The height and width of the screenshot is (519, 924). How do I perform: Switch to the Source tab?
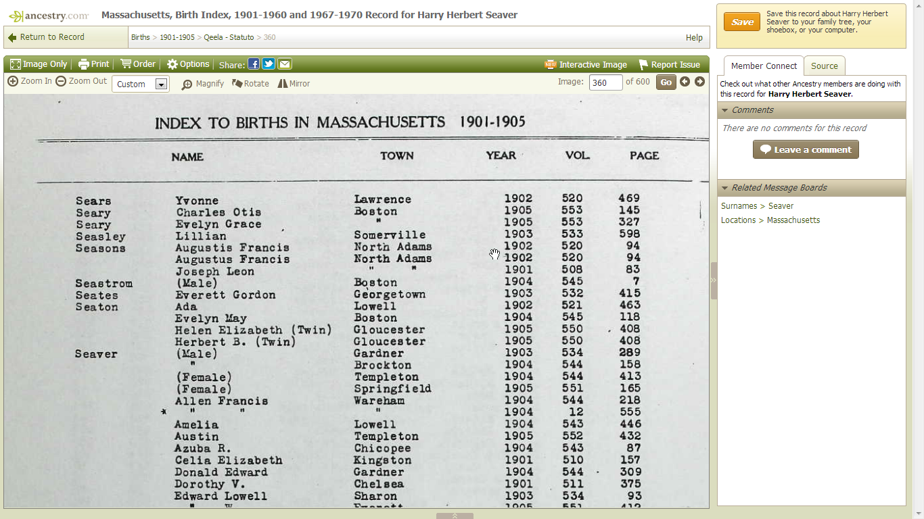click(824, 66)
